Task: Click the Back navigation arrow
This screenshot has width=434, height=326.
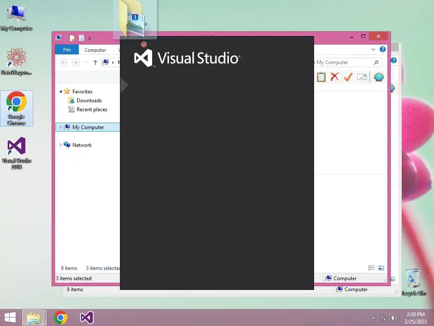Action: (x=64, y=62)
